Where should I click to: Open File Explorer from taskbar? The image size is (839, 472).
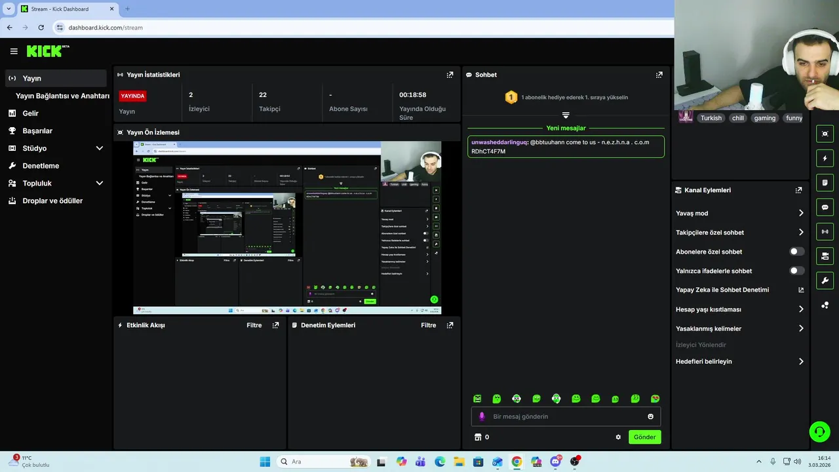(x=459, y=462)
